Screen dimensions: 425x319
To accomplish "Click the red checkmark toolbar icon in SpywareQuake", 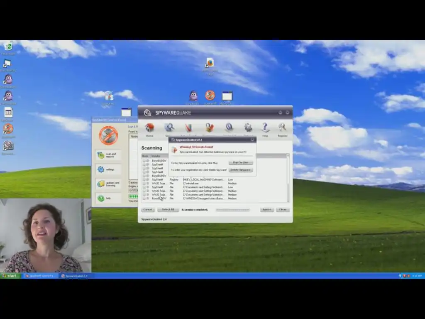I will pos(189,128).
